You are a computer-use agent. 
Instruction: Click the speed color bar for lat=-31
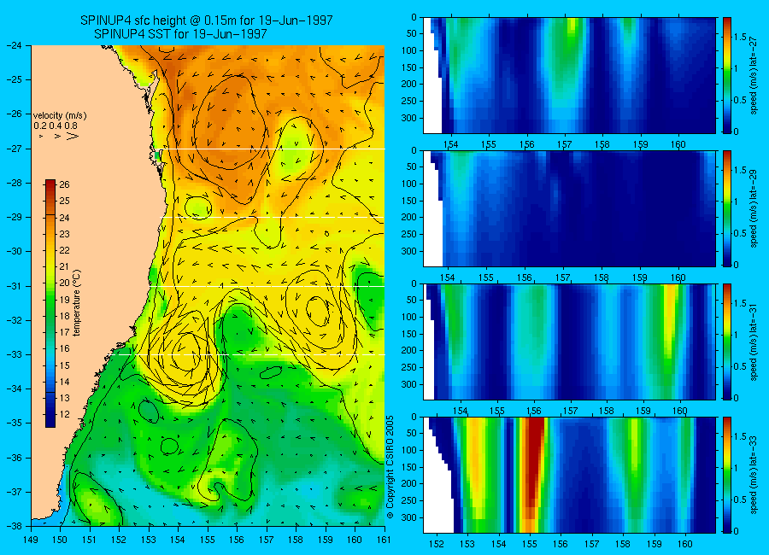click(727, 342)
